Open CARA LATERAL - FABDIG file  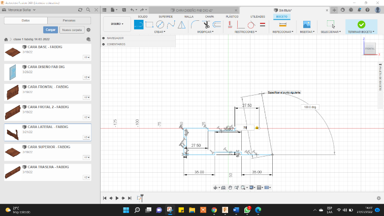coord(48,132)
